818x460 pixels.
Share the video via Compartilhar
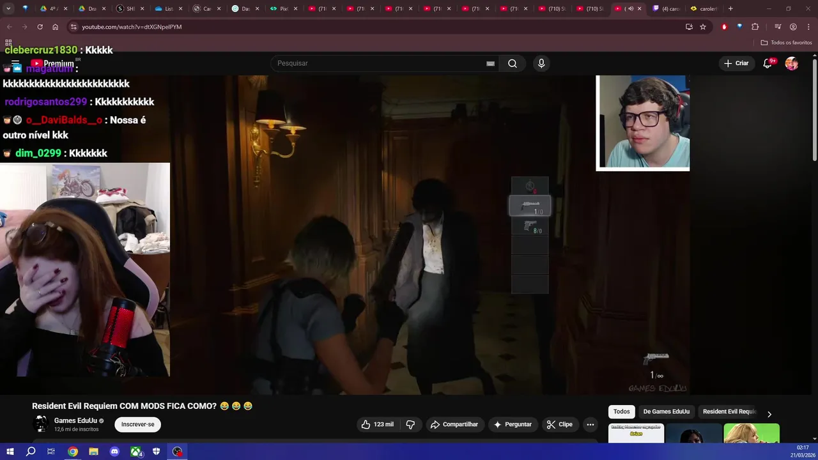(x=454, y=424)
